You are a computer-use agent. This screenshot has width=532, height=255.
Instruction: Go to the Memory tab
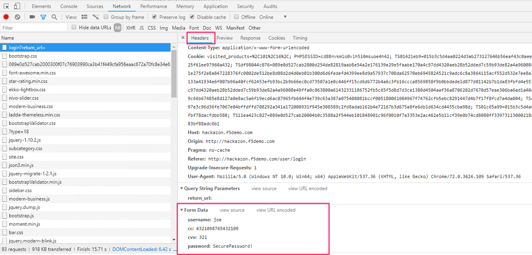pos(185,6)
